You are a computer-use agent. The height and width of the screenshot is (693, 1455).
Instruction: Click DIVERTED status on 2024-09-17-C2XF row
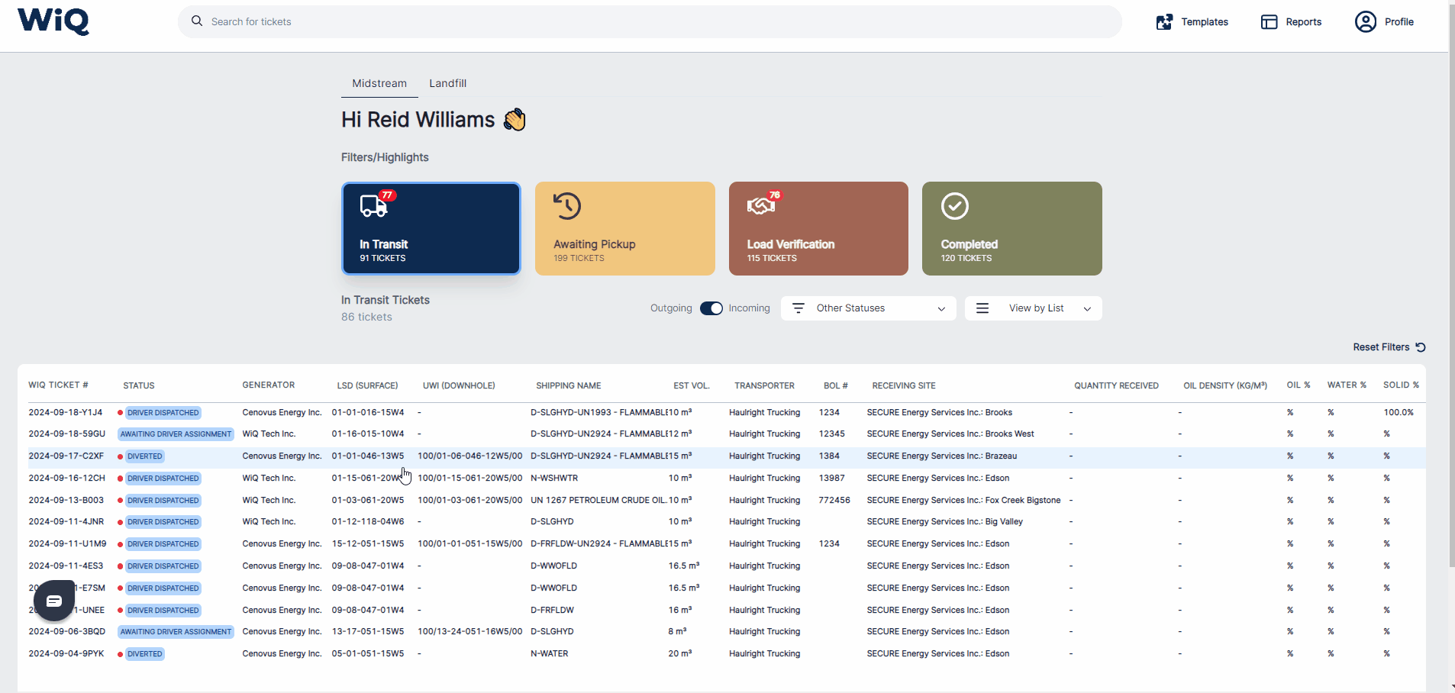144,456
